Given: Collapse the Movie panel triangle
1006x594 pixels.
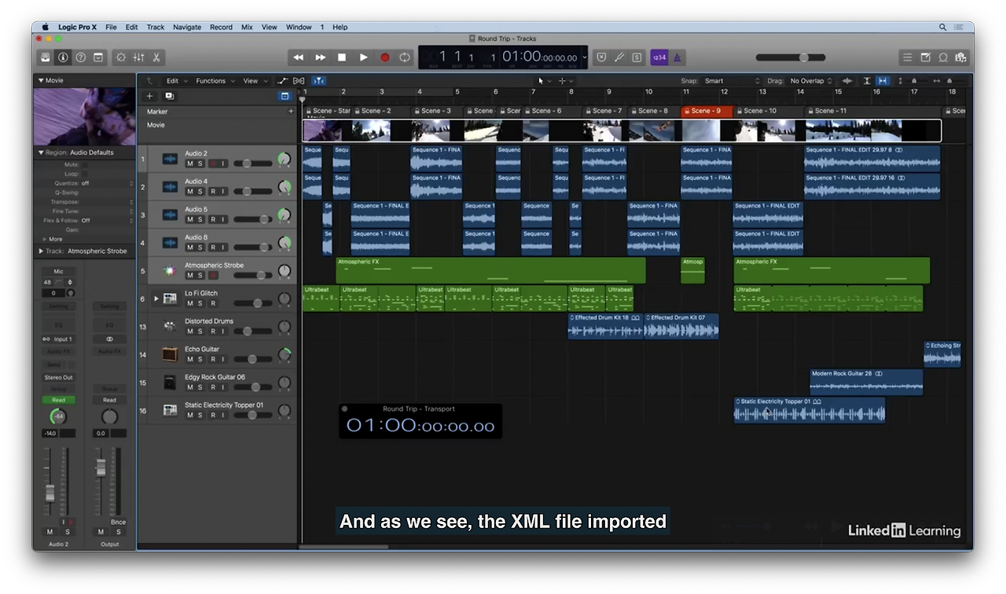Looking at the screenshot, I should click(41, 80).
